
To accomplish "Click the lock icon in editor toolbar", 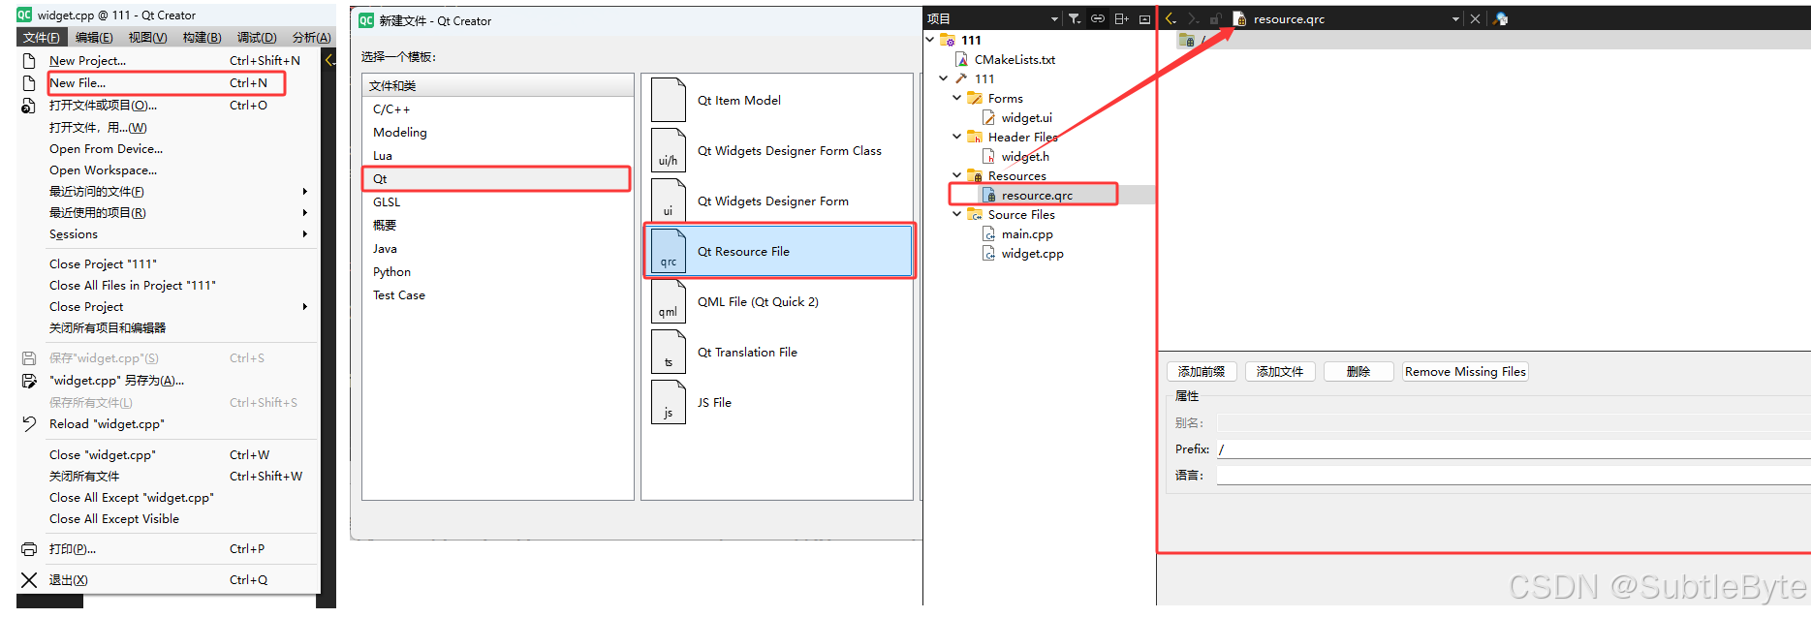I will click(x=1215, y=18).
